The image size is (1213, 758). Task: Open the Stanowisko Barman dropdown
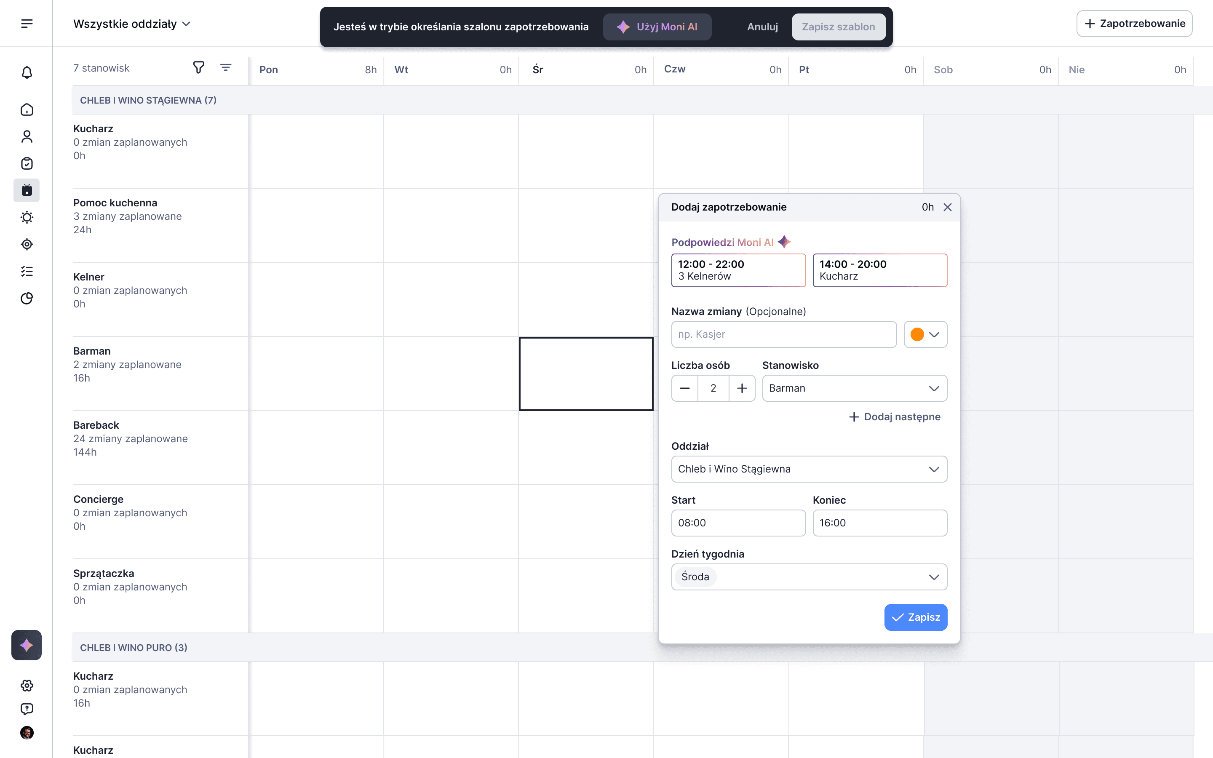click(x=854, y=388)
